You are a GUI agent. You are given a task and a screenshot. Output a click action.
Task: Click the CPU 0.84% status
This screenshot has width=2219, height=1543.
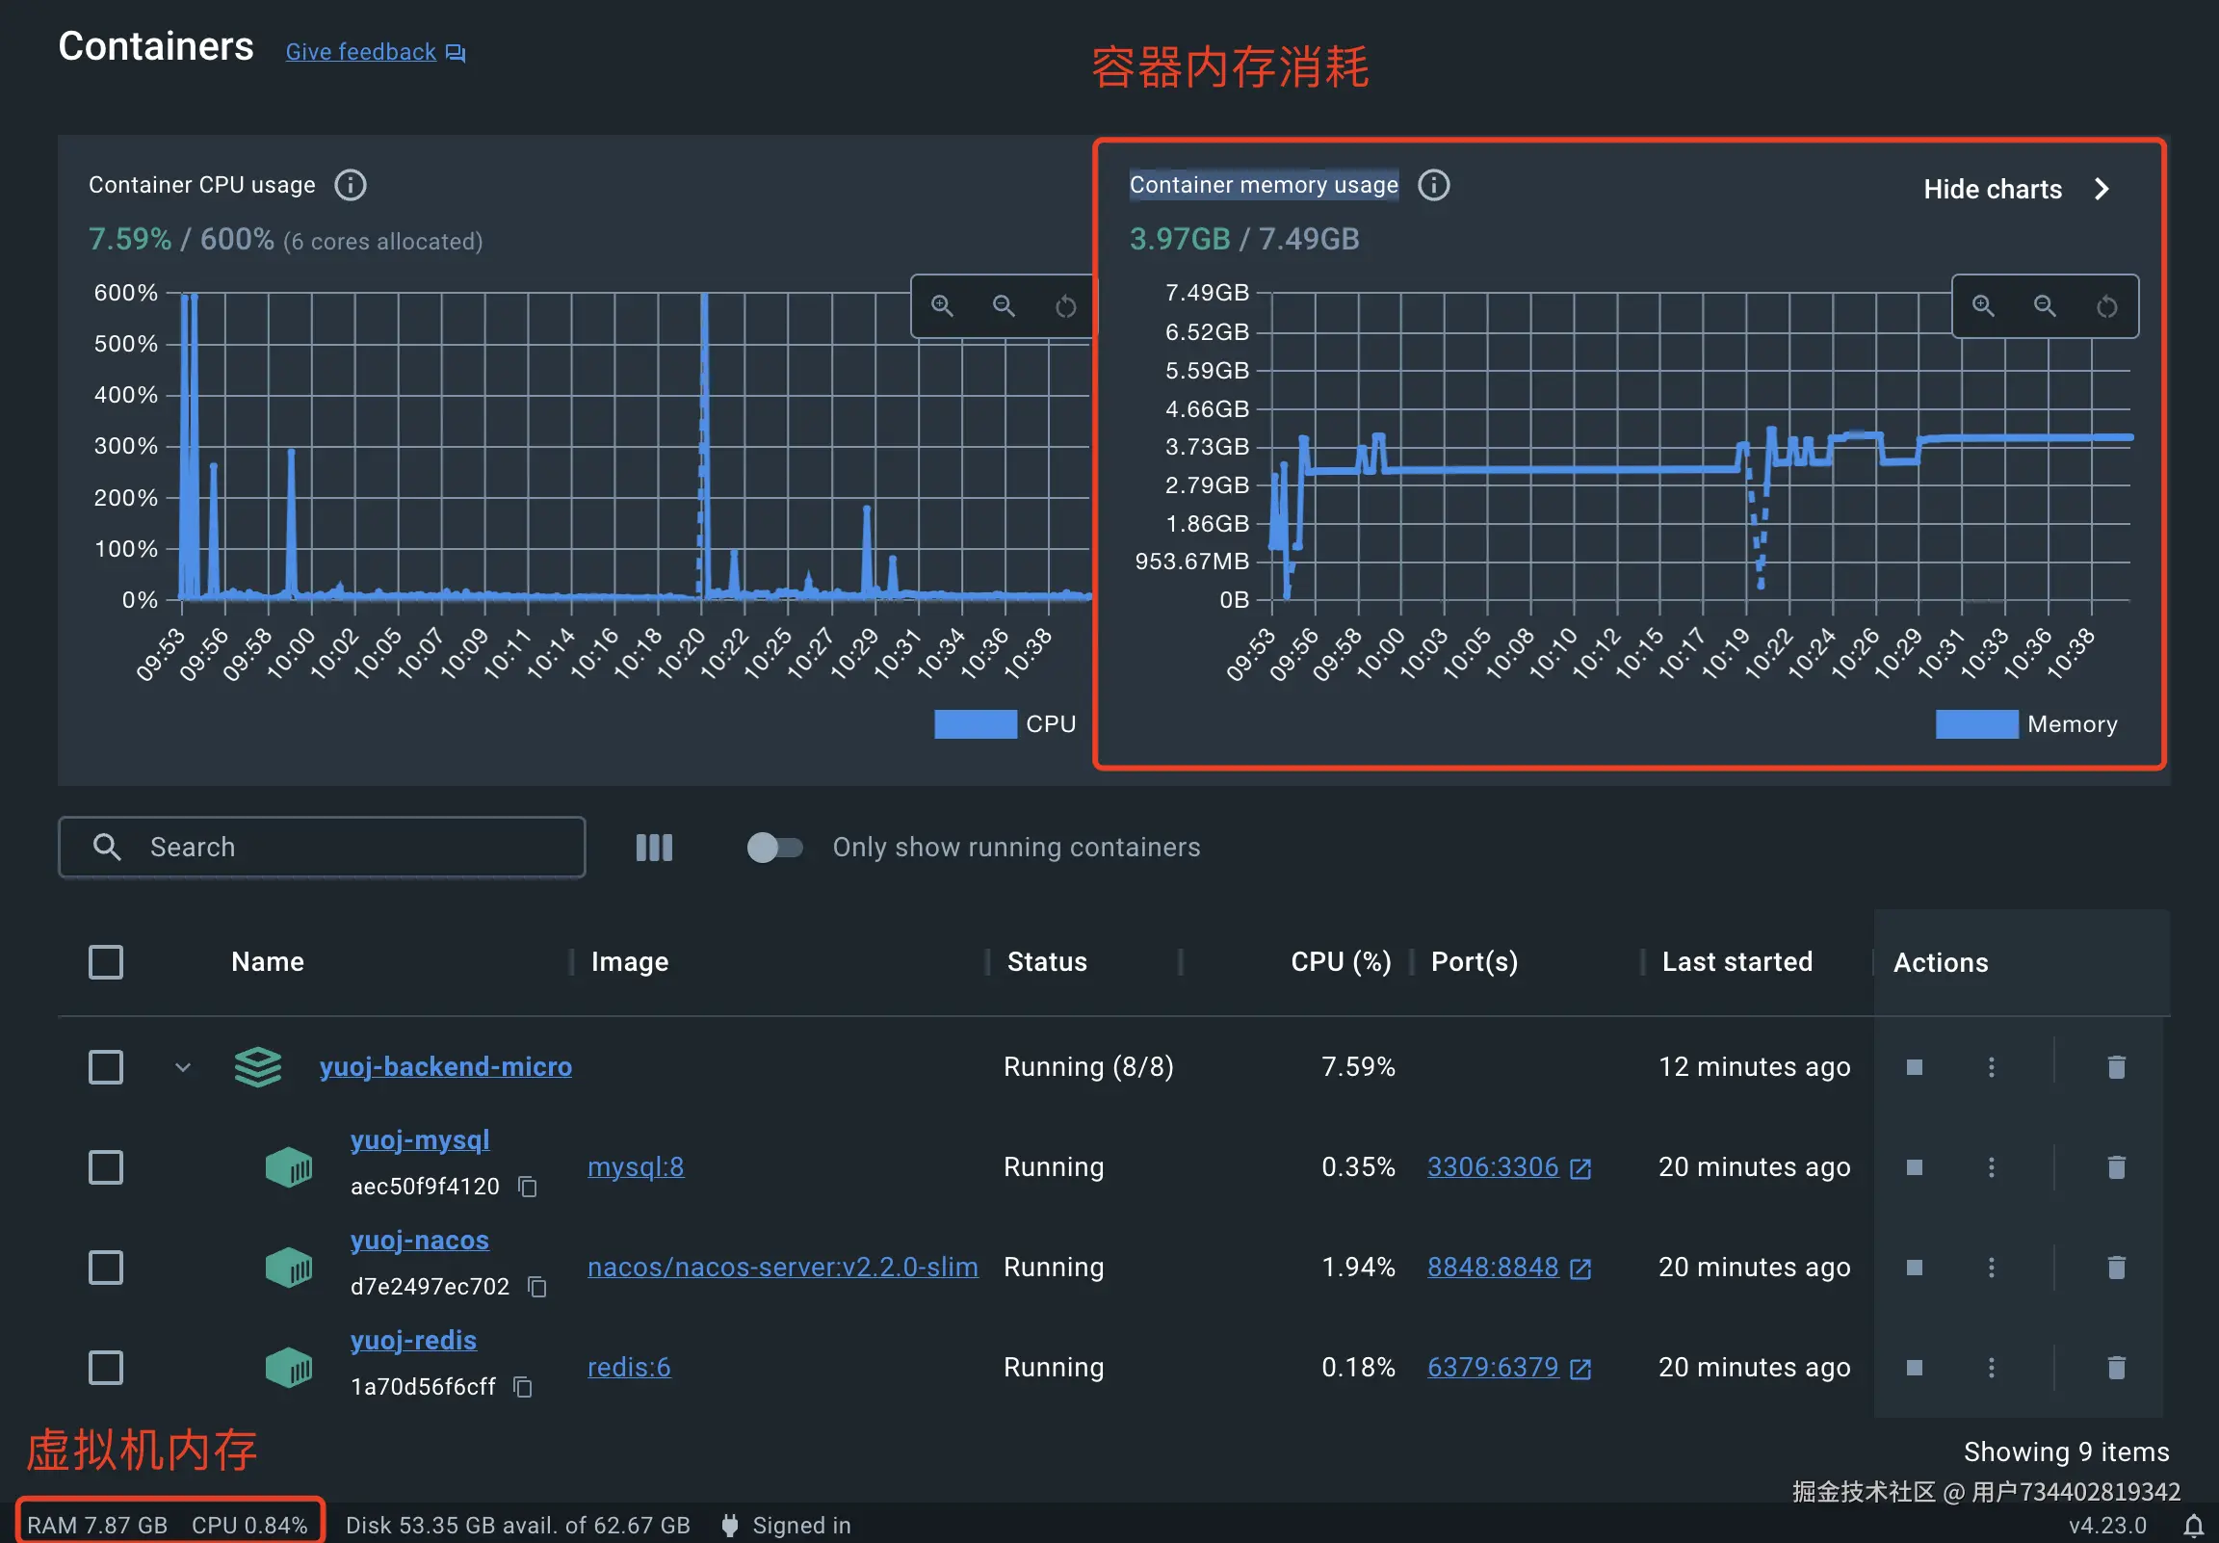pyautogui.click(x=249, y=1526)
